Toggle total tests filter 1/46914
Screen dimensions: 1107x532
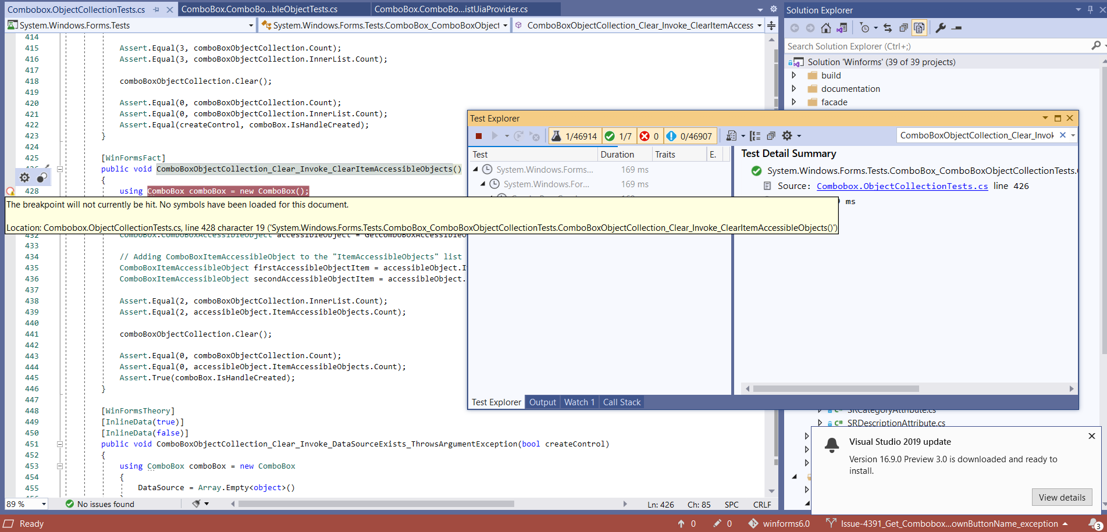[574, 136]
